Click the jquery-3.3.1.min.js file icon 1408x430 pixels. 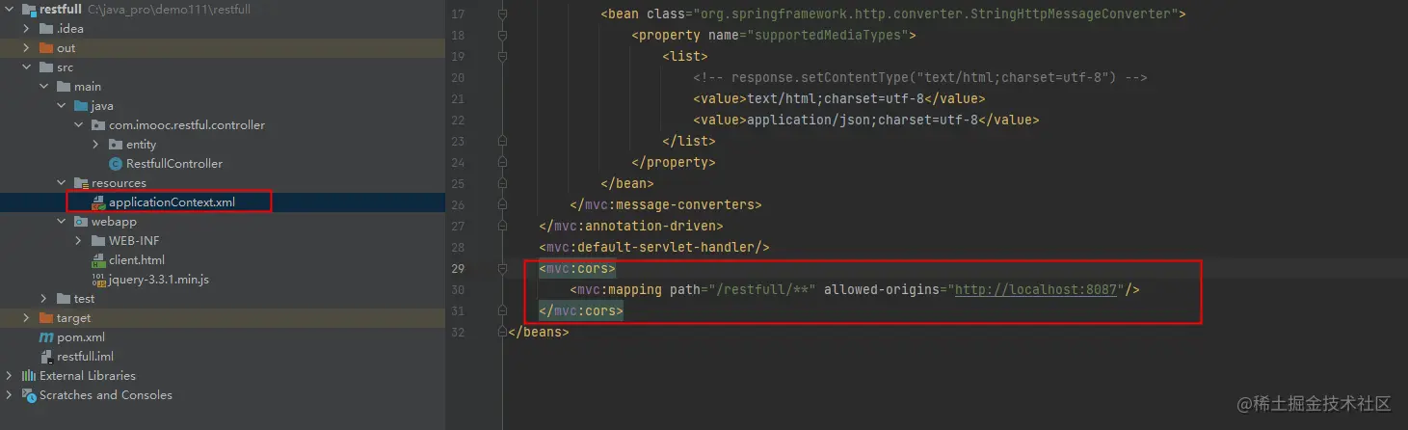(x=98, y=280)
